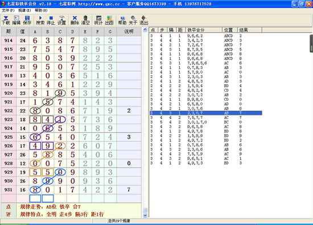This screenshot has height=225, width=313.
Task: Click the 隔 column header in results list
Action: coord(171,30)
